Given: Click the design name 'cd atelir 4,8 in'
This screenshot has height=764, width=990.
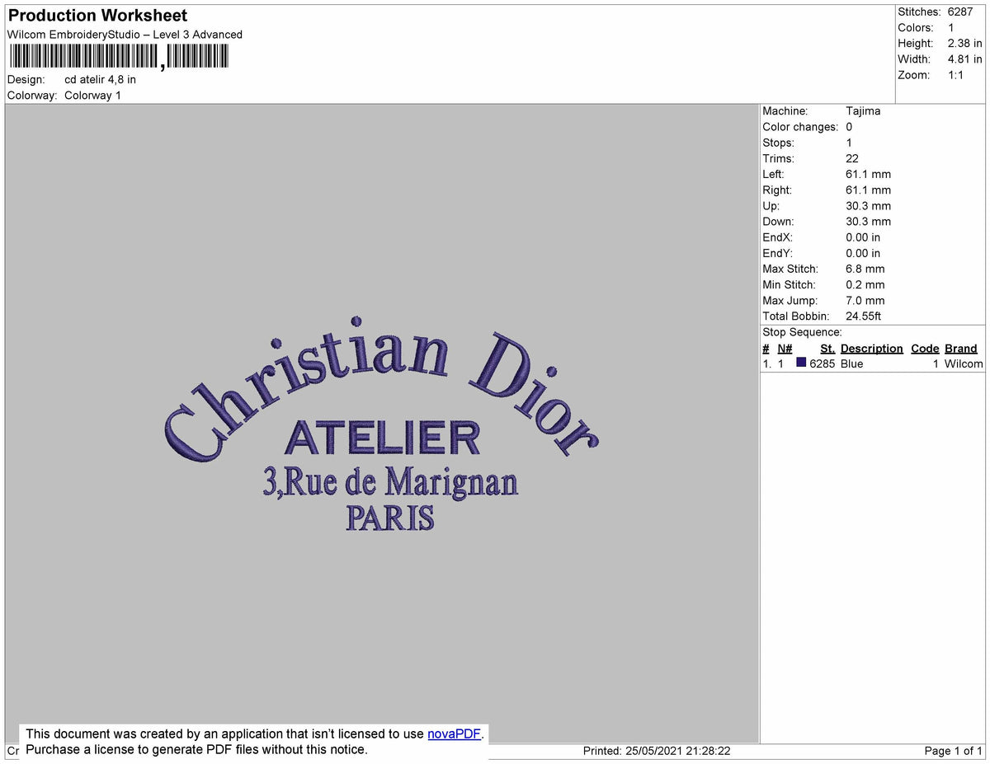Looking at the screenshot, I should tap(99, 80).
